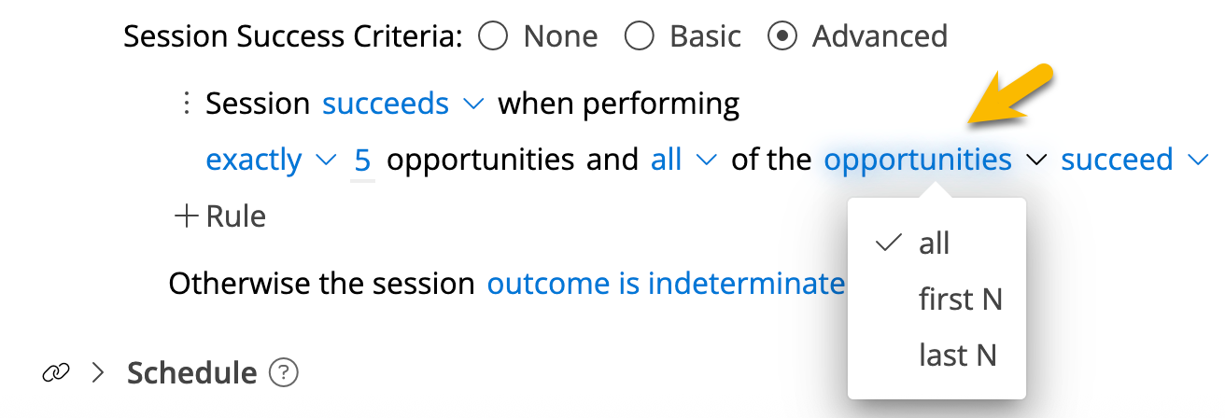This screenshot has width=1225, height=418.
Task: Select the Advanced success criteria option
Action: 781,36
